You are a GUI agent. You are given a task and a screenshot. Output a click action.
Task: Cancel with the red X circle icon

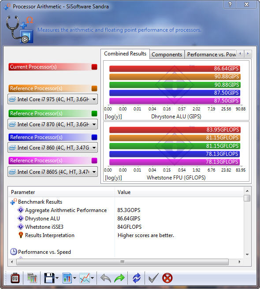pyautogui.click(x=167, y=278)
